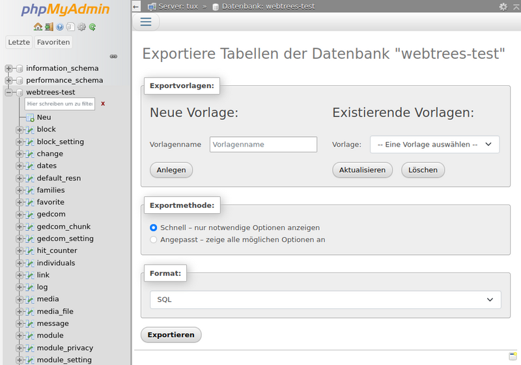Open the existing Vorlage dropdown
Viewport: 521px width, 365px height.
[x=434, y=145]
